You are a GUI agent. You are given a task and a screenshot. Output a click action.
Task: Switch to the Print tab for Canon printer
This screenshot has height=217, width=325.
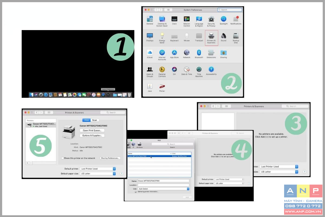tap(87, 120)
